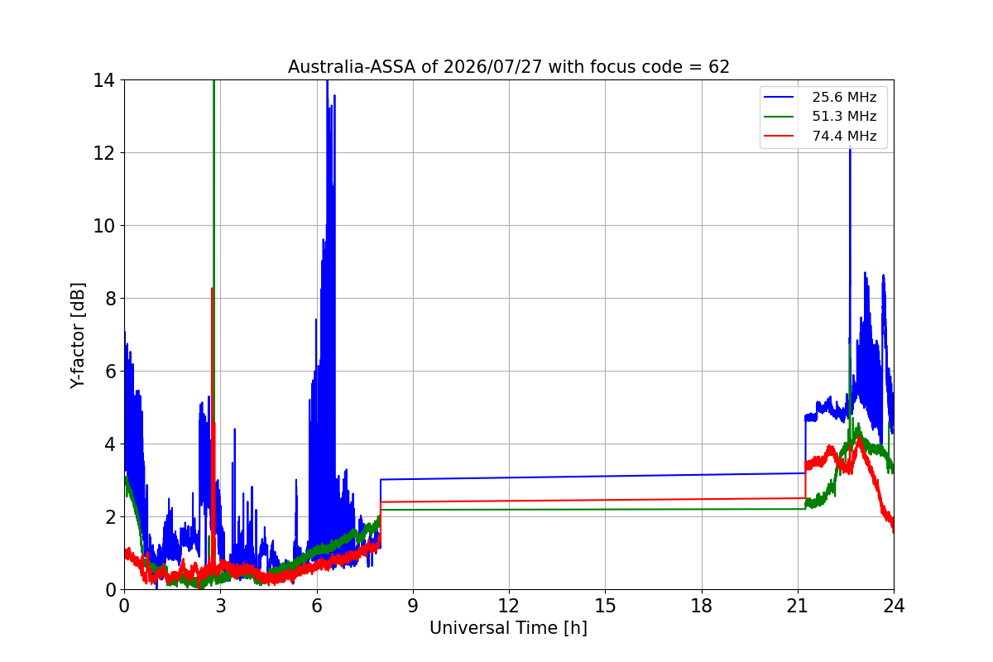Viewport: 993px width, 662px height.
Task: Click the x-axis tick label 21
Action: click(798, 606)
